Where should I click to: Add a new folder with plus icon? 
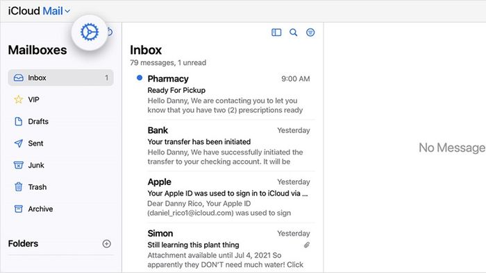[x=107, y=244]
